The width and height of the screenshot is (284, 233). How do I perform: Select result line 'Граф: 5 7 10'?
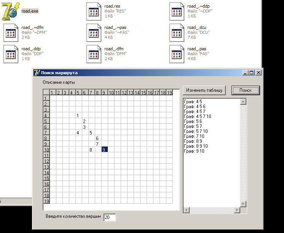pos(196,131)
